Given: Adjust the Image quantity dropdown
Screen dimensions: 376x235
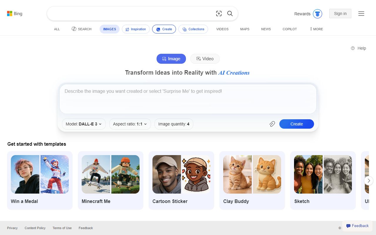Looking at the screenshot, I should pyautogui.click(x=174, y=124).
